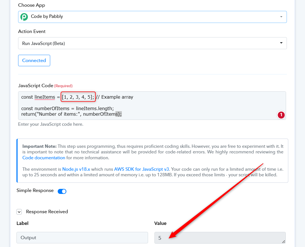Toggle the Simple Response switch
Viewport: 305px width, 247px height.
click(62, 191)
